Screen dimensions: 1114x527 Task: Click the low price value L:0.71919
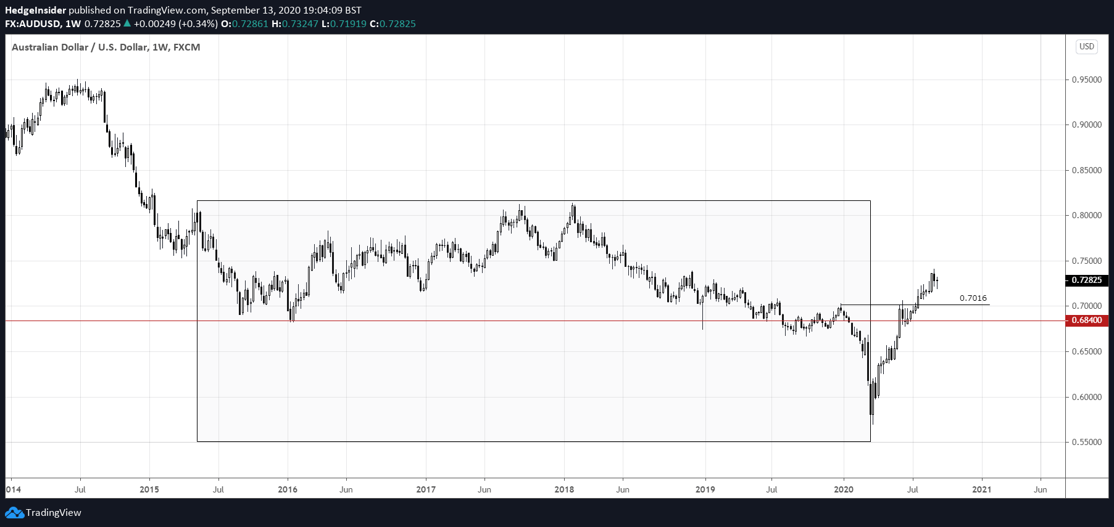tap(344, 24)
